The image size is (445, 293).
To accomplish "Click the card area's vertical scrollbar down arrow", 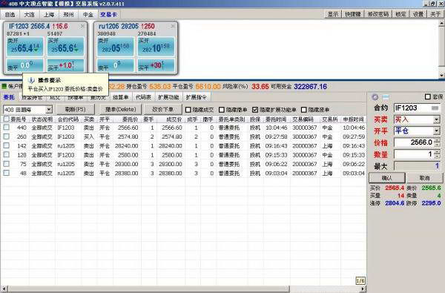I will click(x=442, y=75).
